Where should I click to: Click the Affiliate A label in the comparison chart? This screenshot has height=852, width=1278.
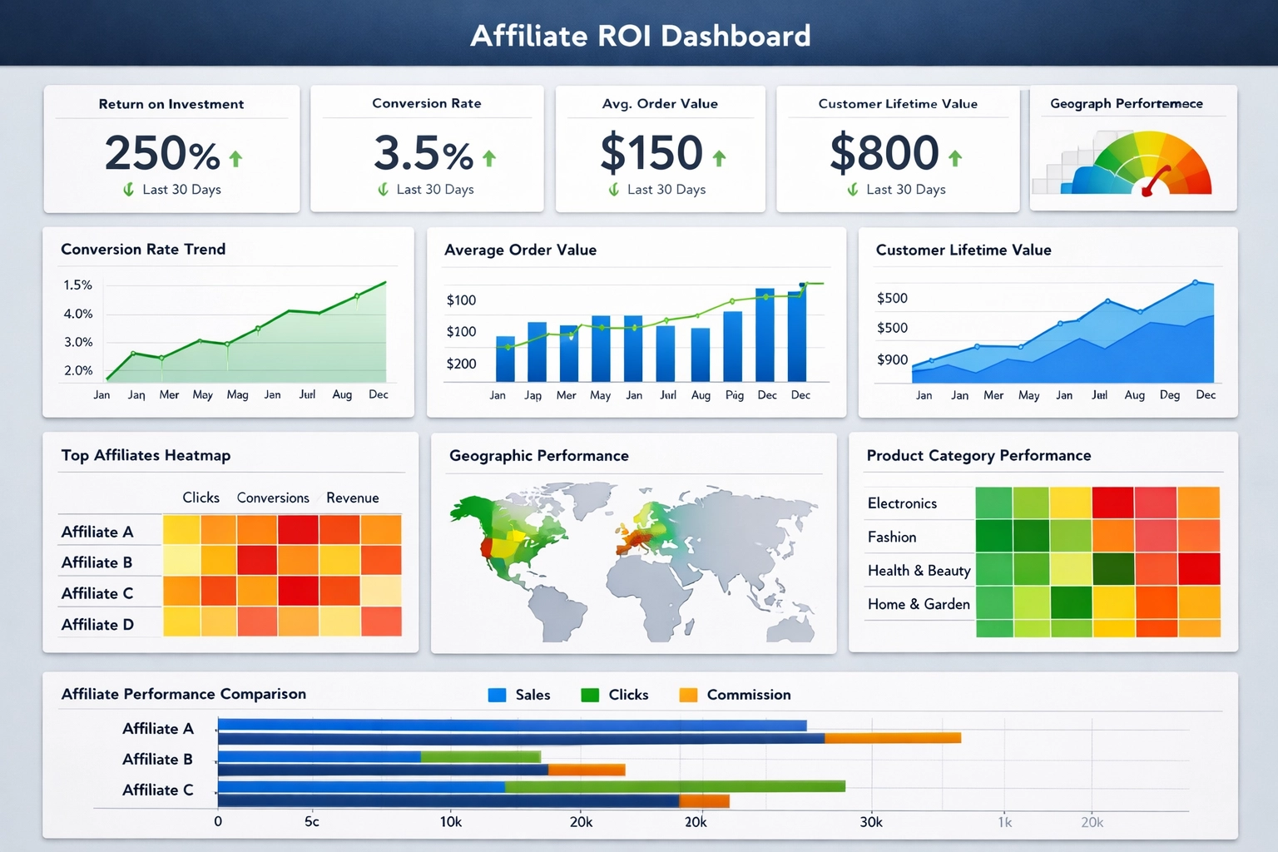pyautogui.click(x=158, y=728)
